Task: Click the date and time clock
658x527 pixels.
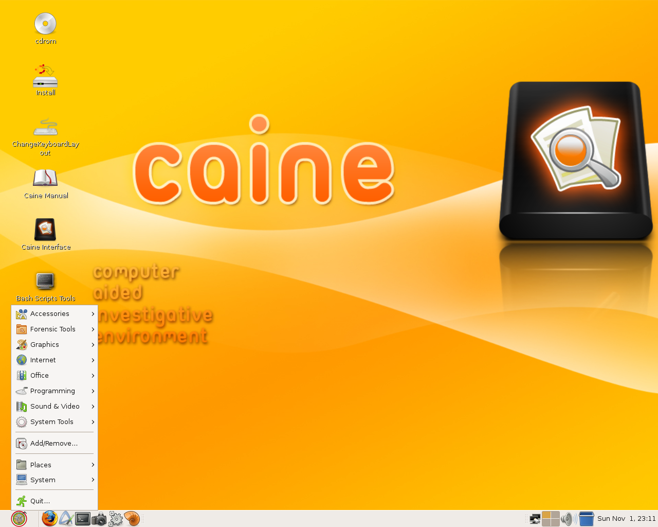Action: 627,519
